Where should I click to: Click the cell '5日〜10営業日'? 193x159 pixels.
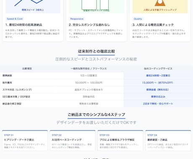click(x=89, y=76)
